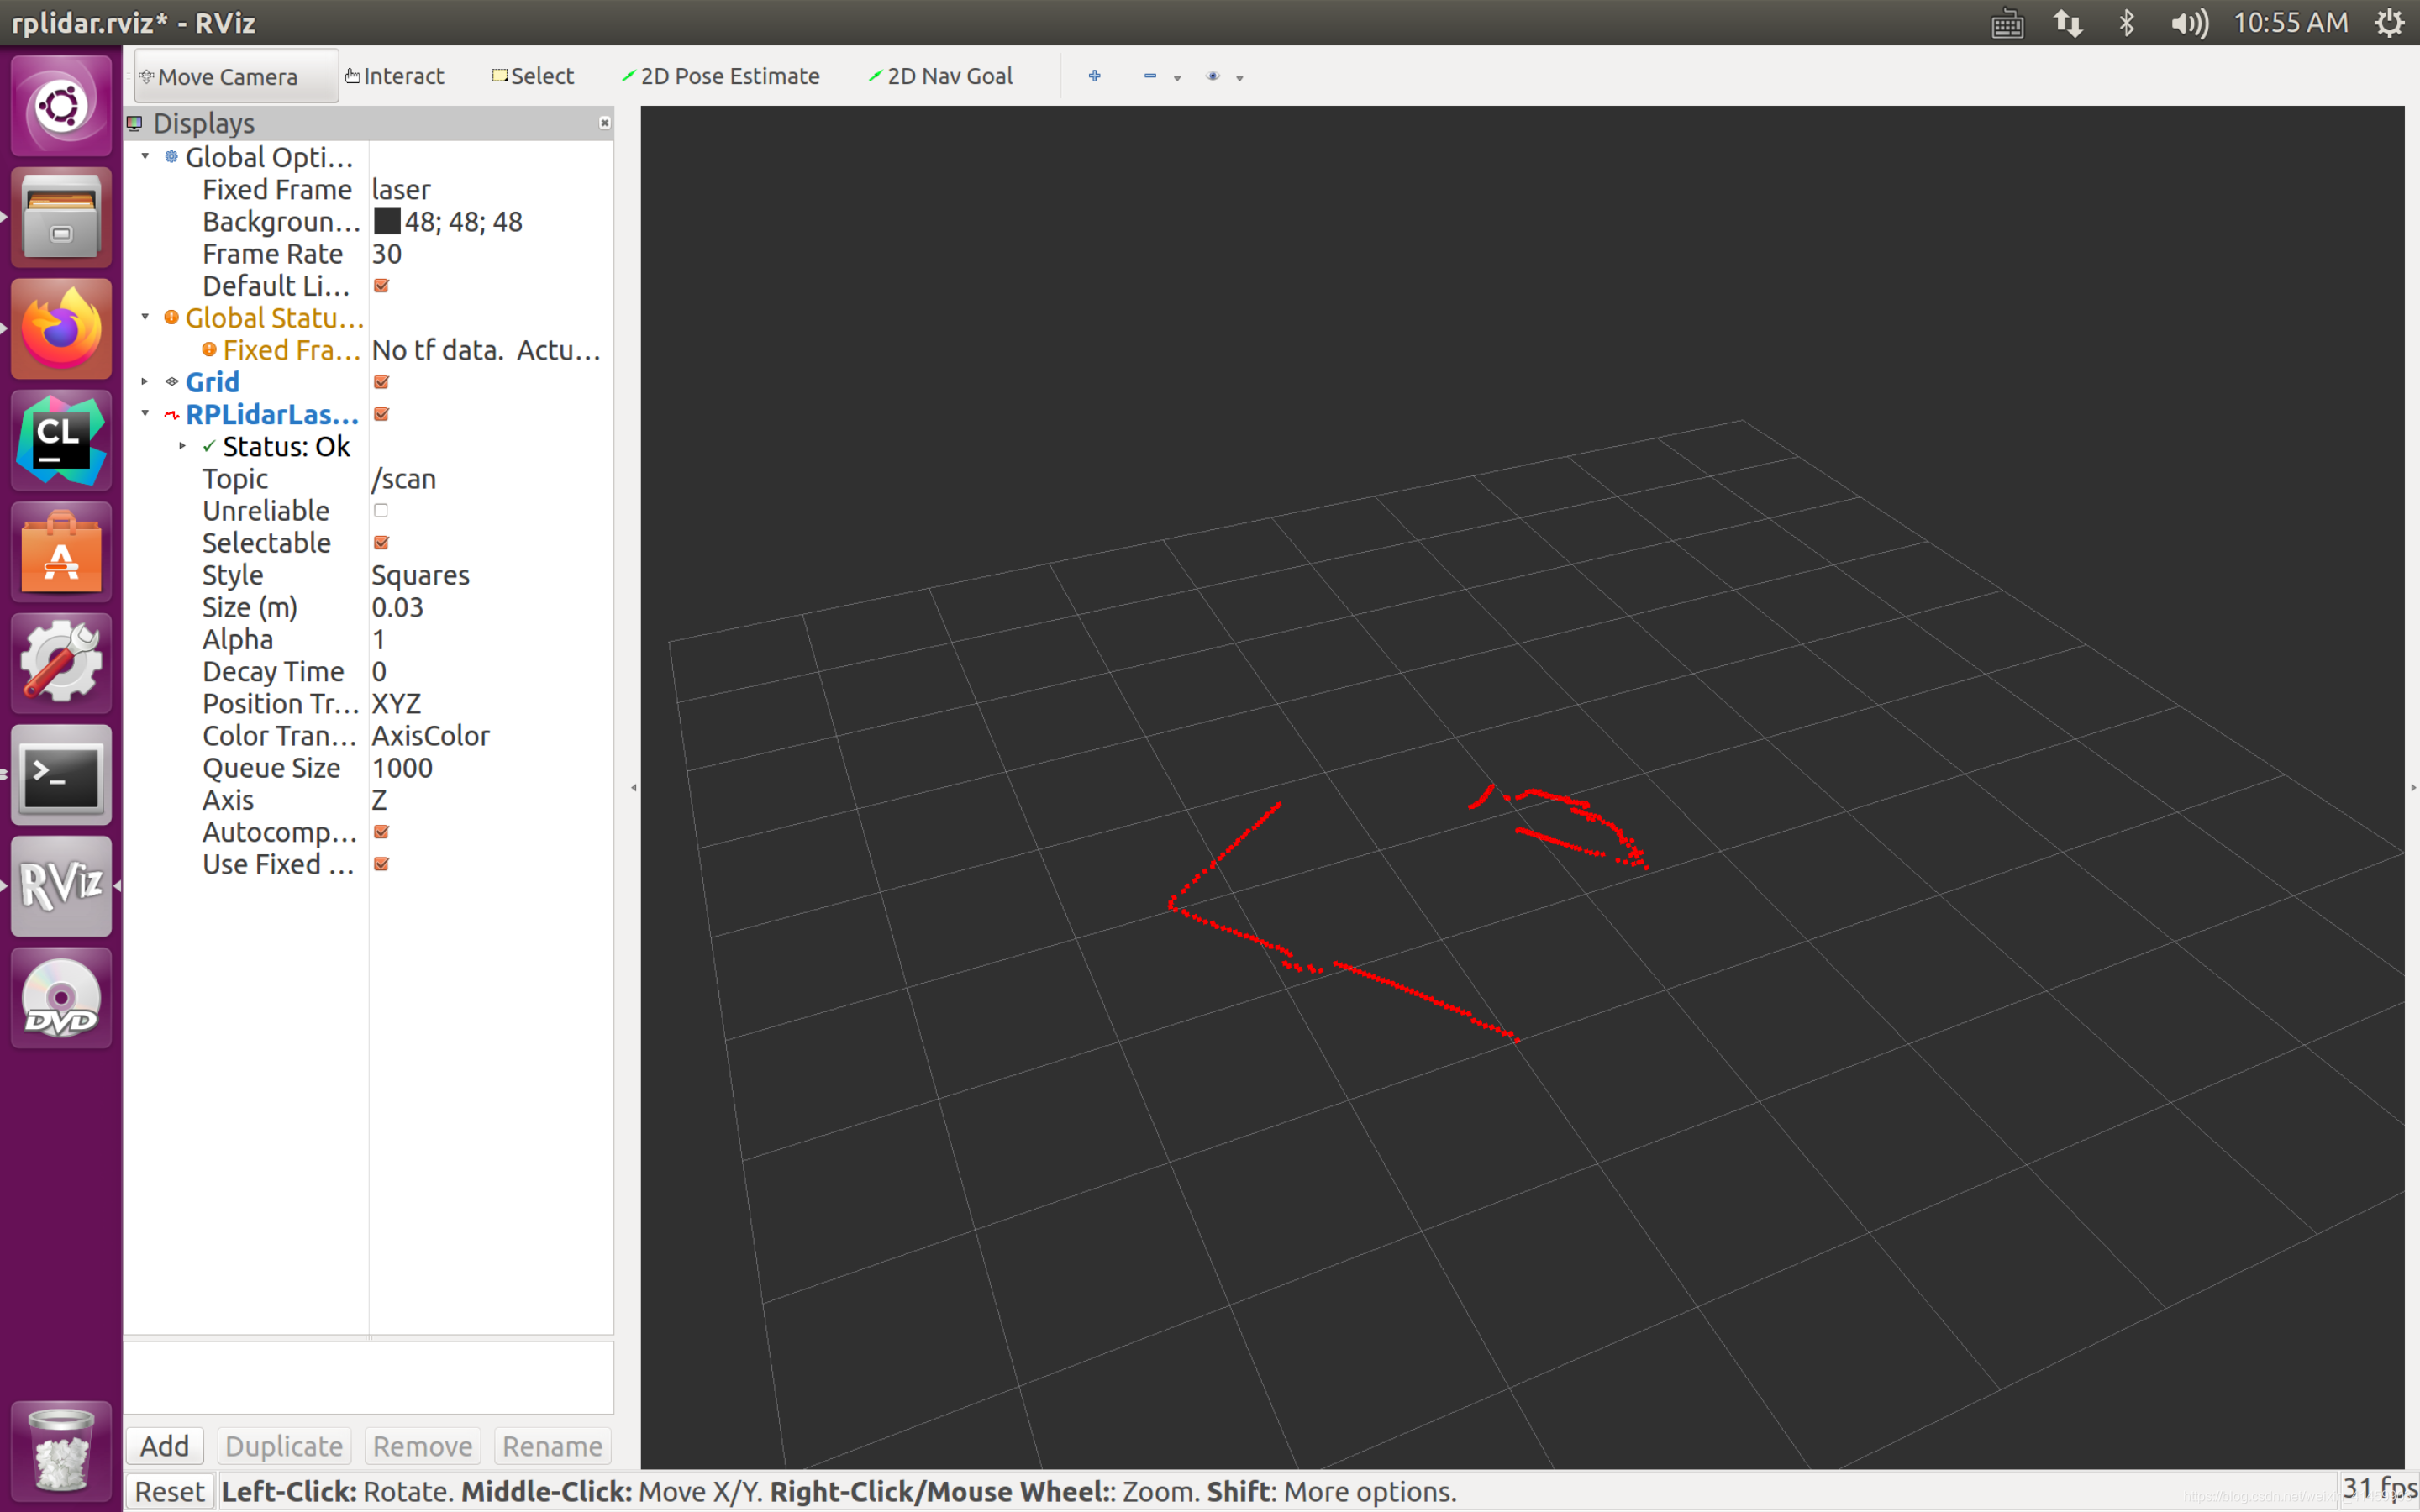Click the Add display button
Image resolution: width=2420 pixels, height=1512 pixels.
[x=164, y=1446]
